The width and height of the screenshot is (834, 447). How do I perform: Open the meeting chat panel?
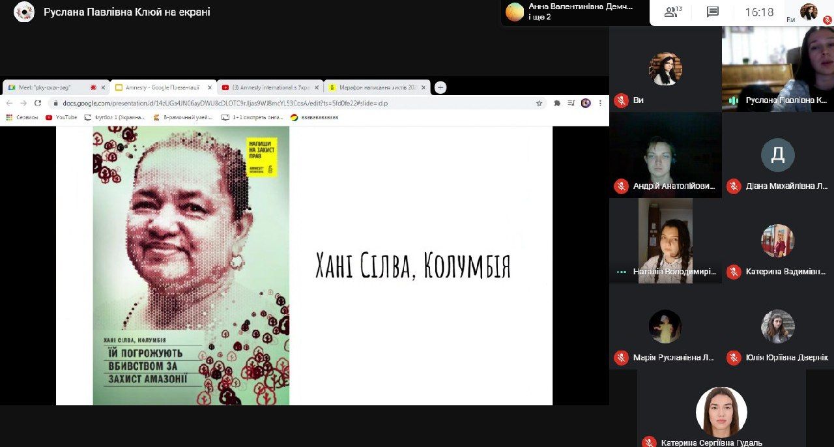point(712,12)
